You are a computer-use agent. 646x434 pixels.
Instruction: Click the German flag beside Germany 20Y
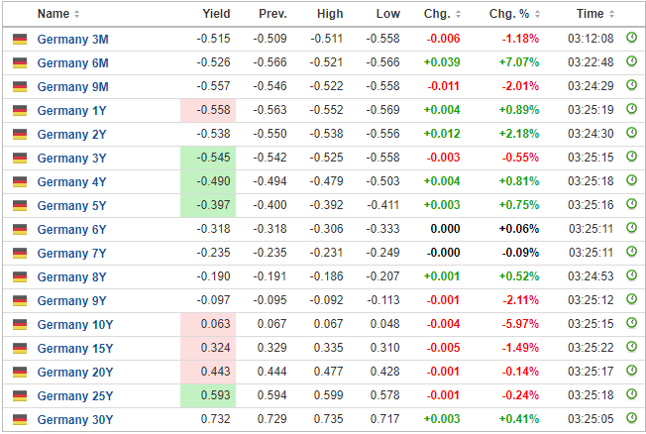click(20, 373)
